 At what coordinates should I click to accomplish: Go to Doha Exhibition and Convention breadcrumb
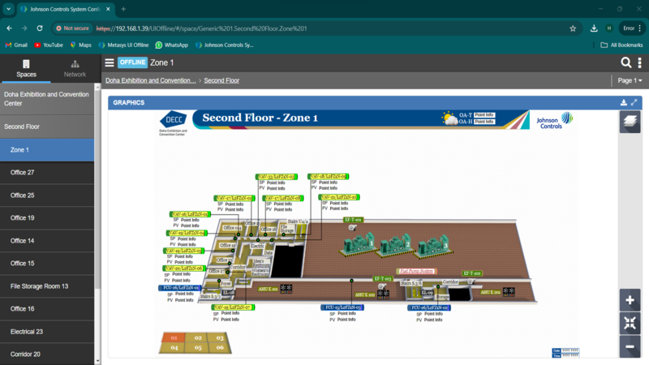151,81
